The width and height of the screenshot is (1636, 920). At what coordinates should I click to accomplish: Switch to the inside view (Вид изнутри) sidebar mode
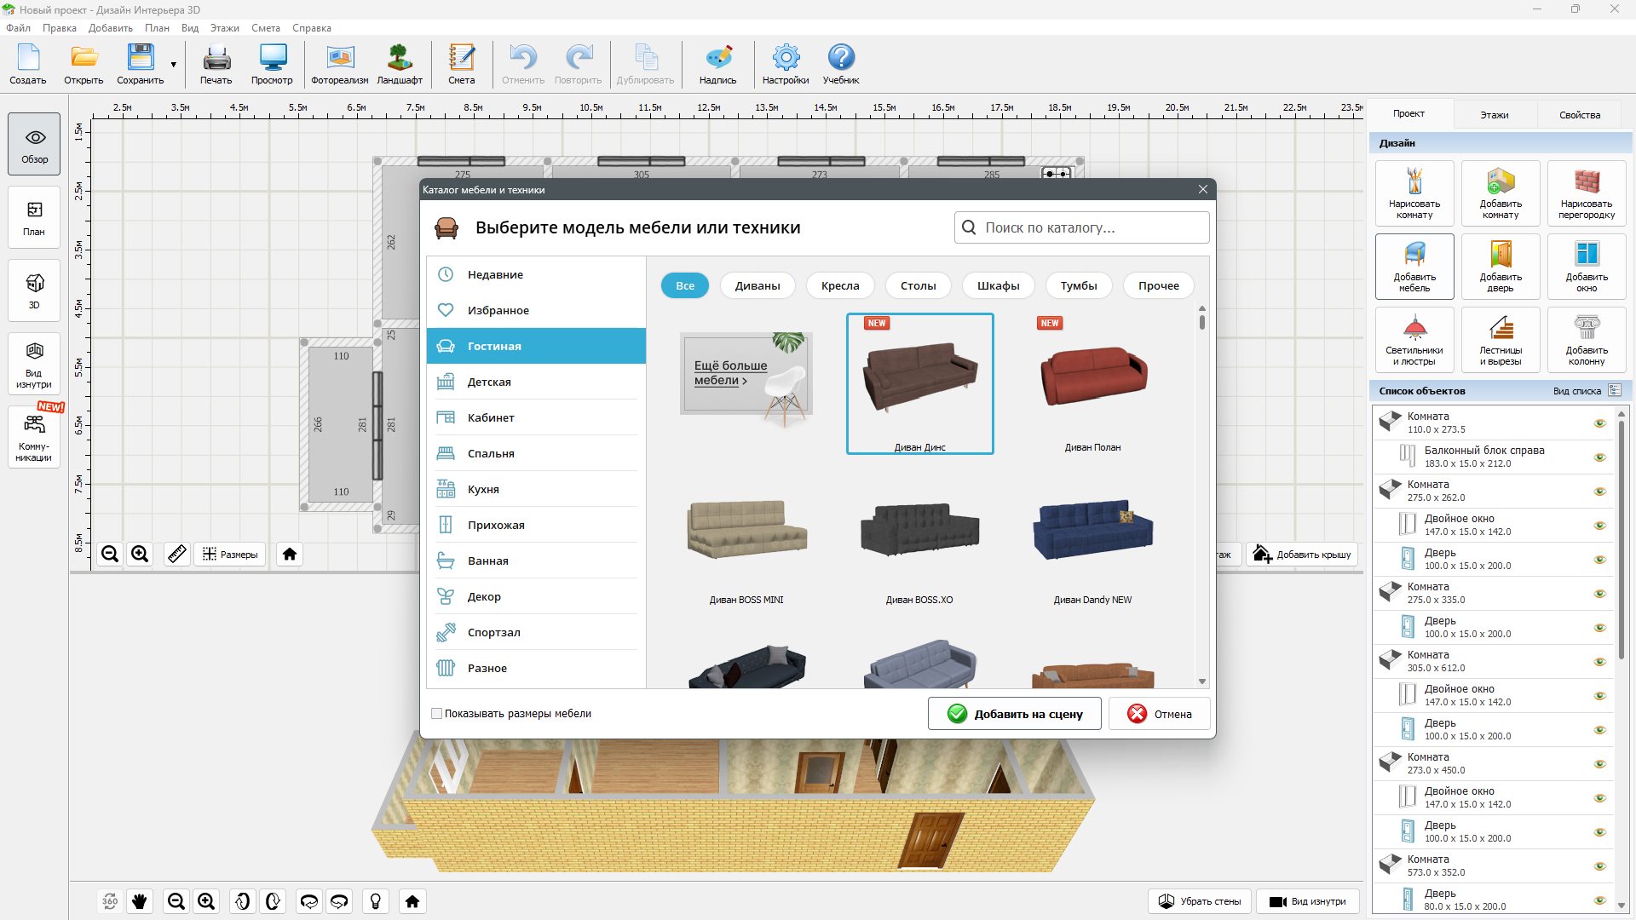(34, 364)
